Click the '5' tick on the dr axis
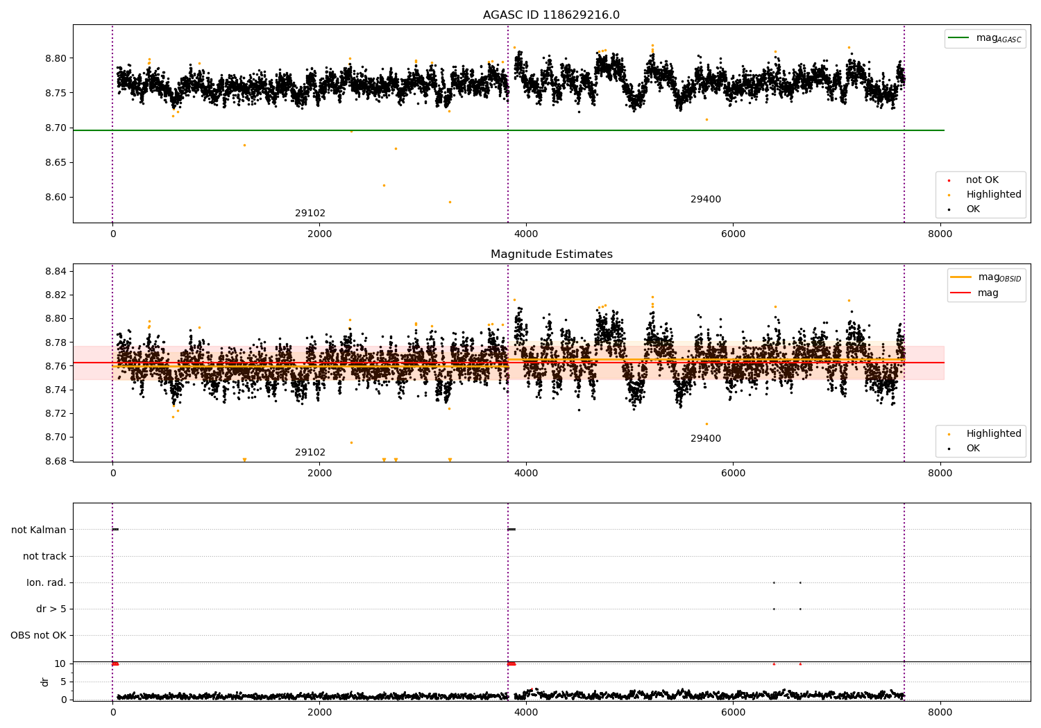This screenshot has height=728, width=1041. [63, 682]
